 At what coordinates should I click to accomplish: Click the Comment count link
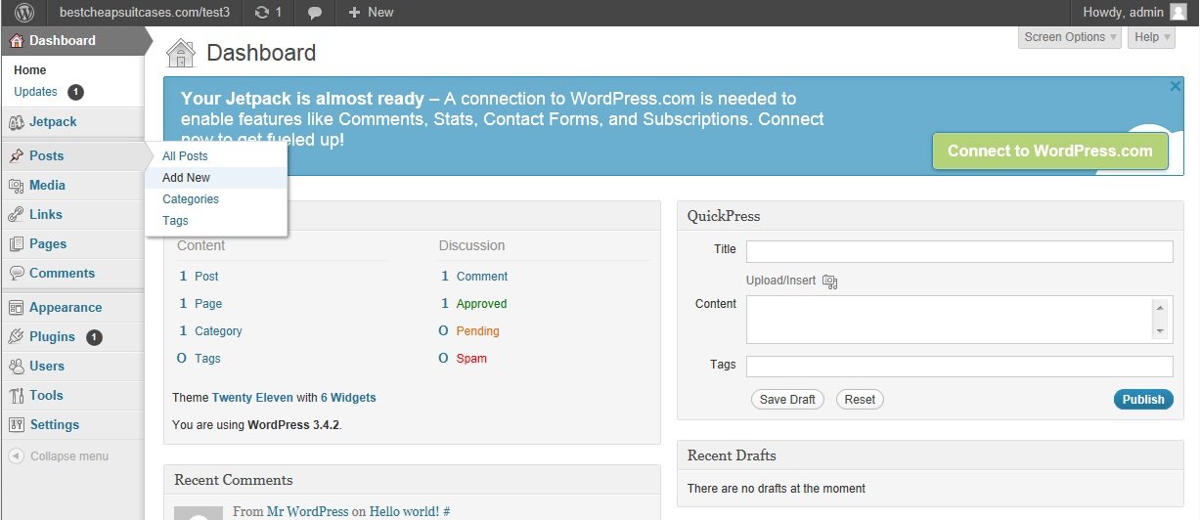pyautogui.click(x=482, y=277)
